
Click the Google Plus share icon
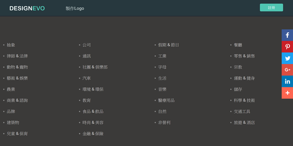tap(288, 70)
